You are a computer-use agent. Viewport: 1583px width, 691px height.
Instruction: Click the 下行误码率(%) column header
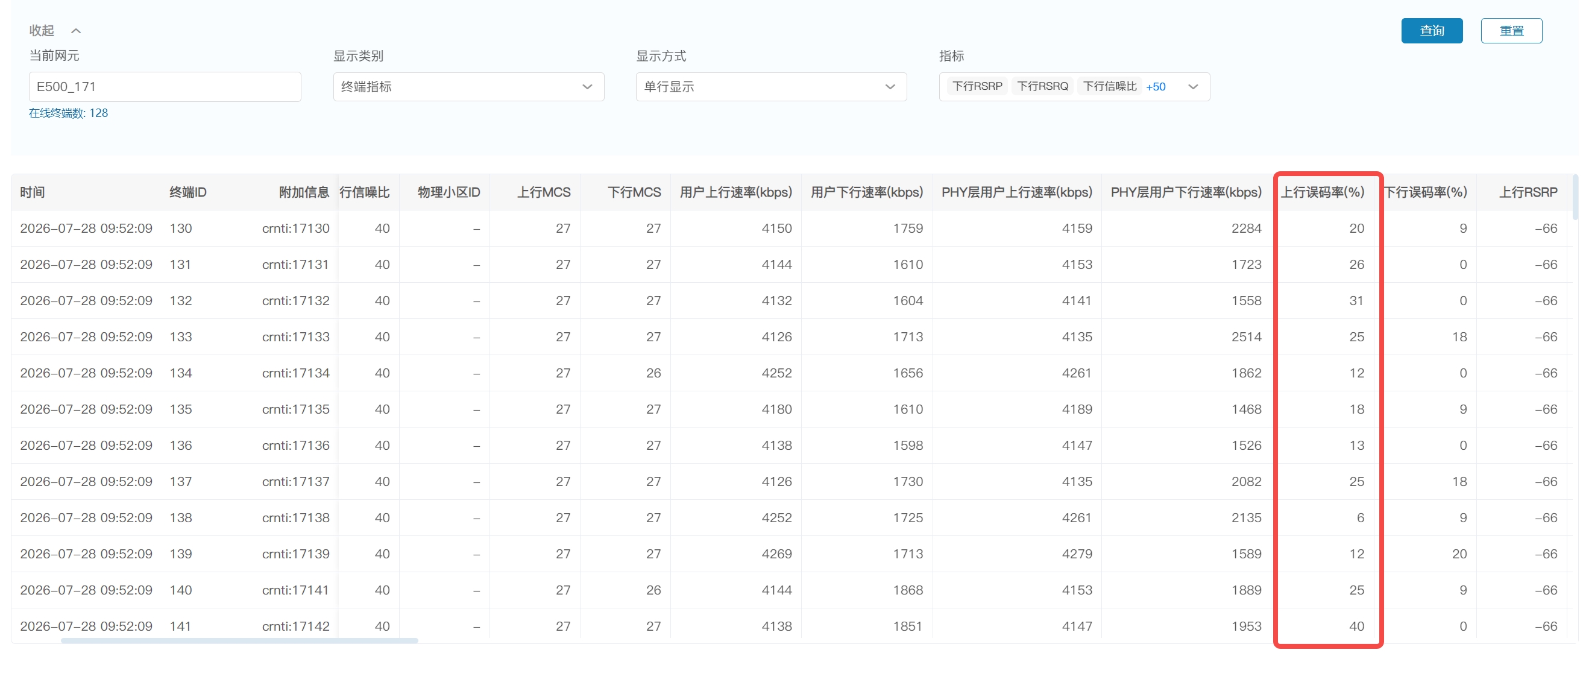click(1425, 192)
